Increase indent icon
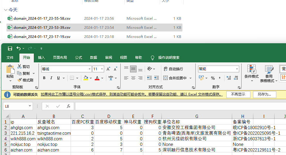Image resolution: width=286 pixels, height=155 pixels. pos(157,78)
